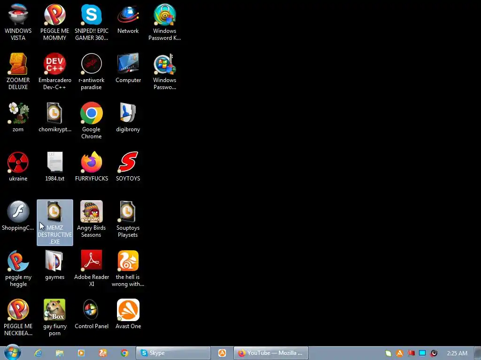The image size is (481, 360).
Task: Select the PEGGLE ME NECKBEA... shortcut
Action: [x=18, y=318]
